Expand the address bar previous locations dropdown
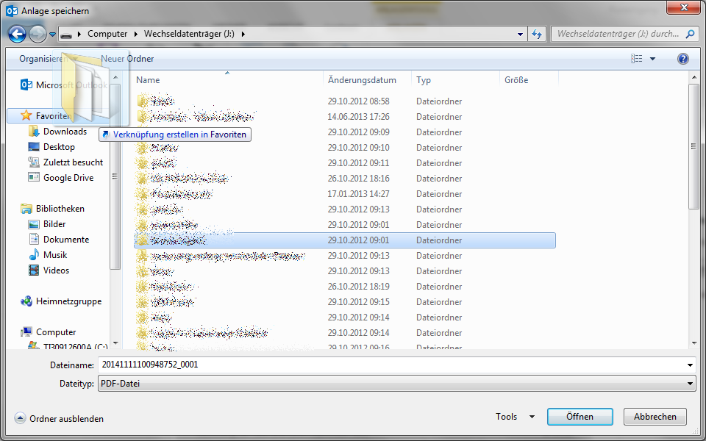 tap(520, 34)
